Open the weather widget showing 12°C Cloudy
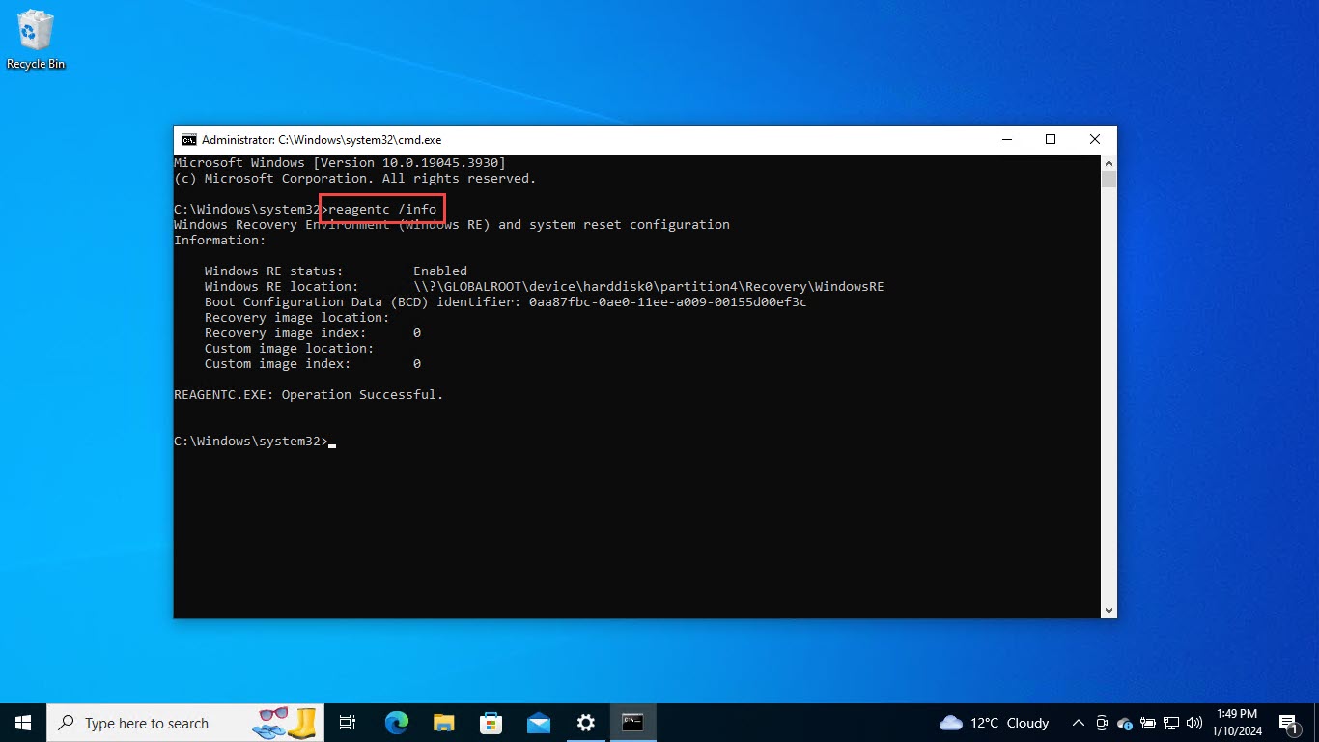Viewport: 1319px width, 742px height. 994,723
